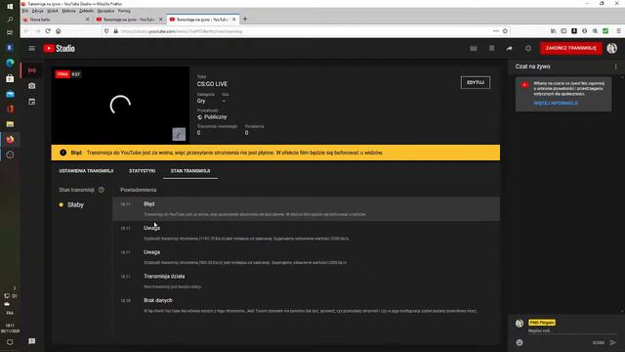Close the Nowa karta browser tab

coord(88,20)
